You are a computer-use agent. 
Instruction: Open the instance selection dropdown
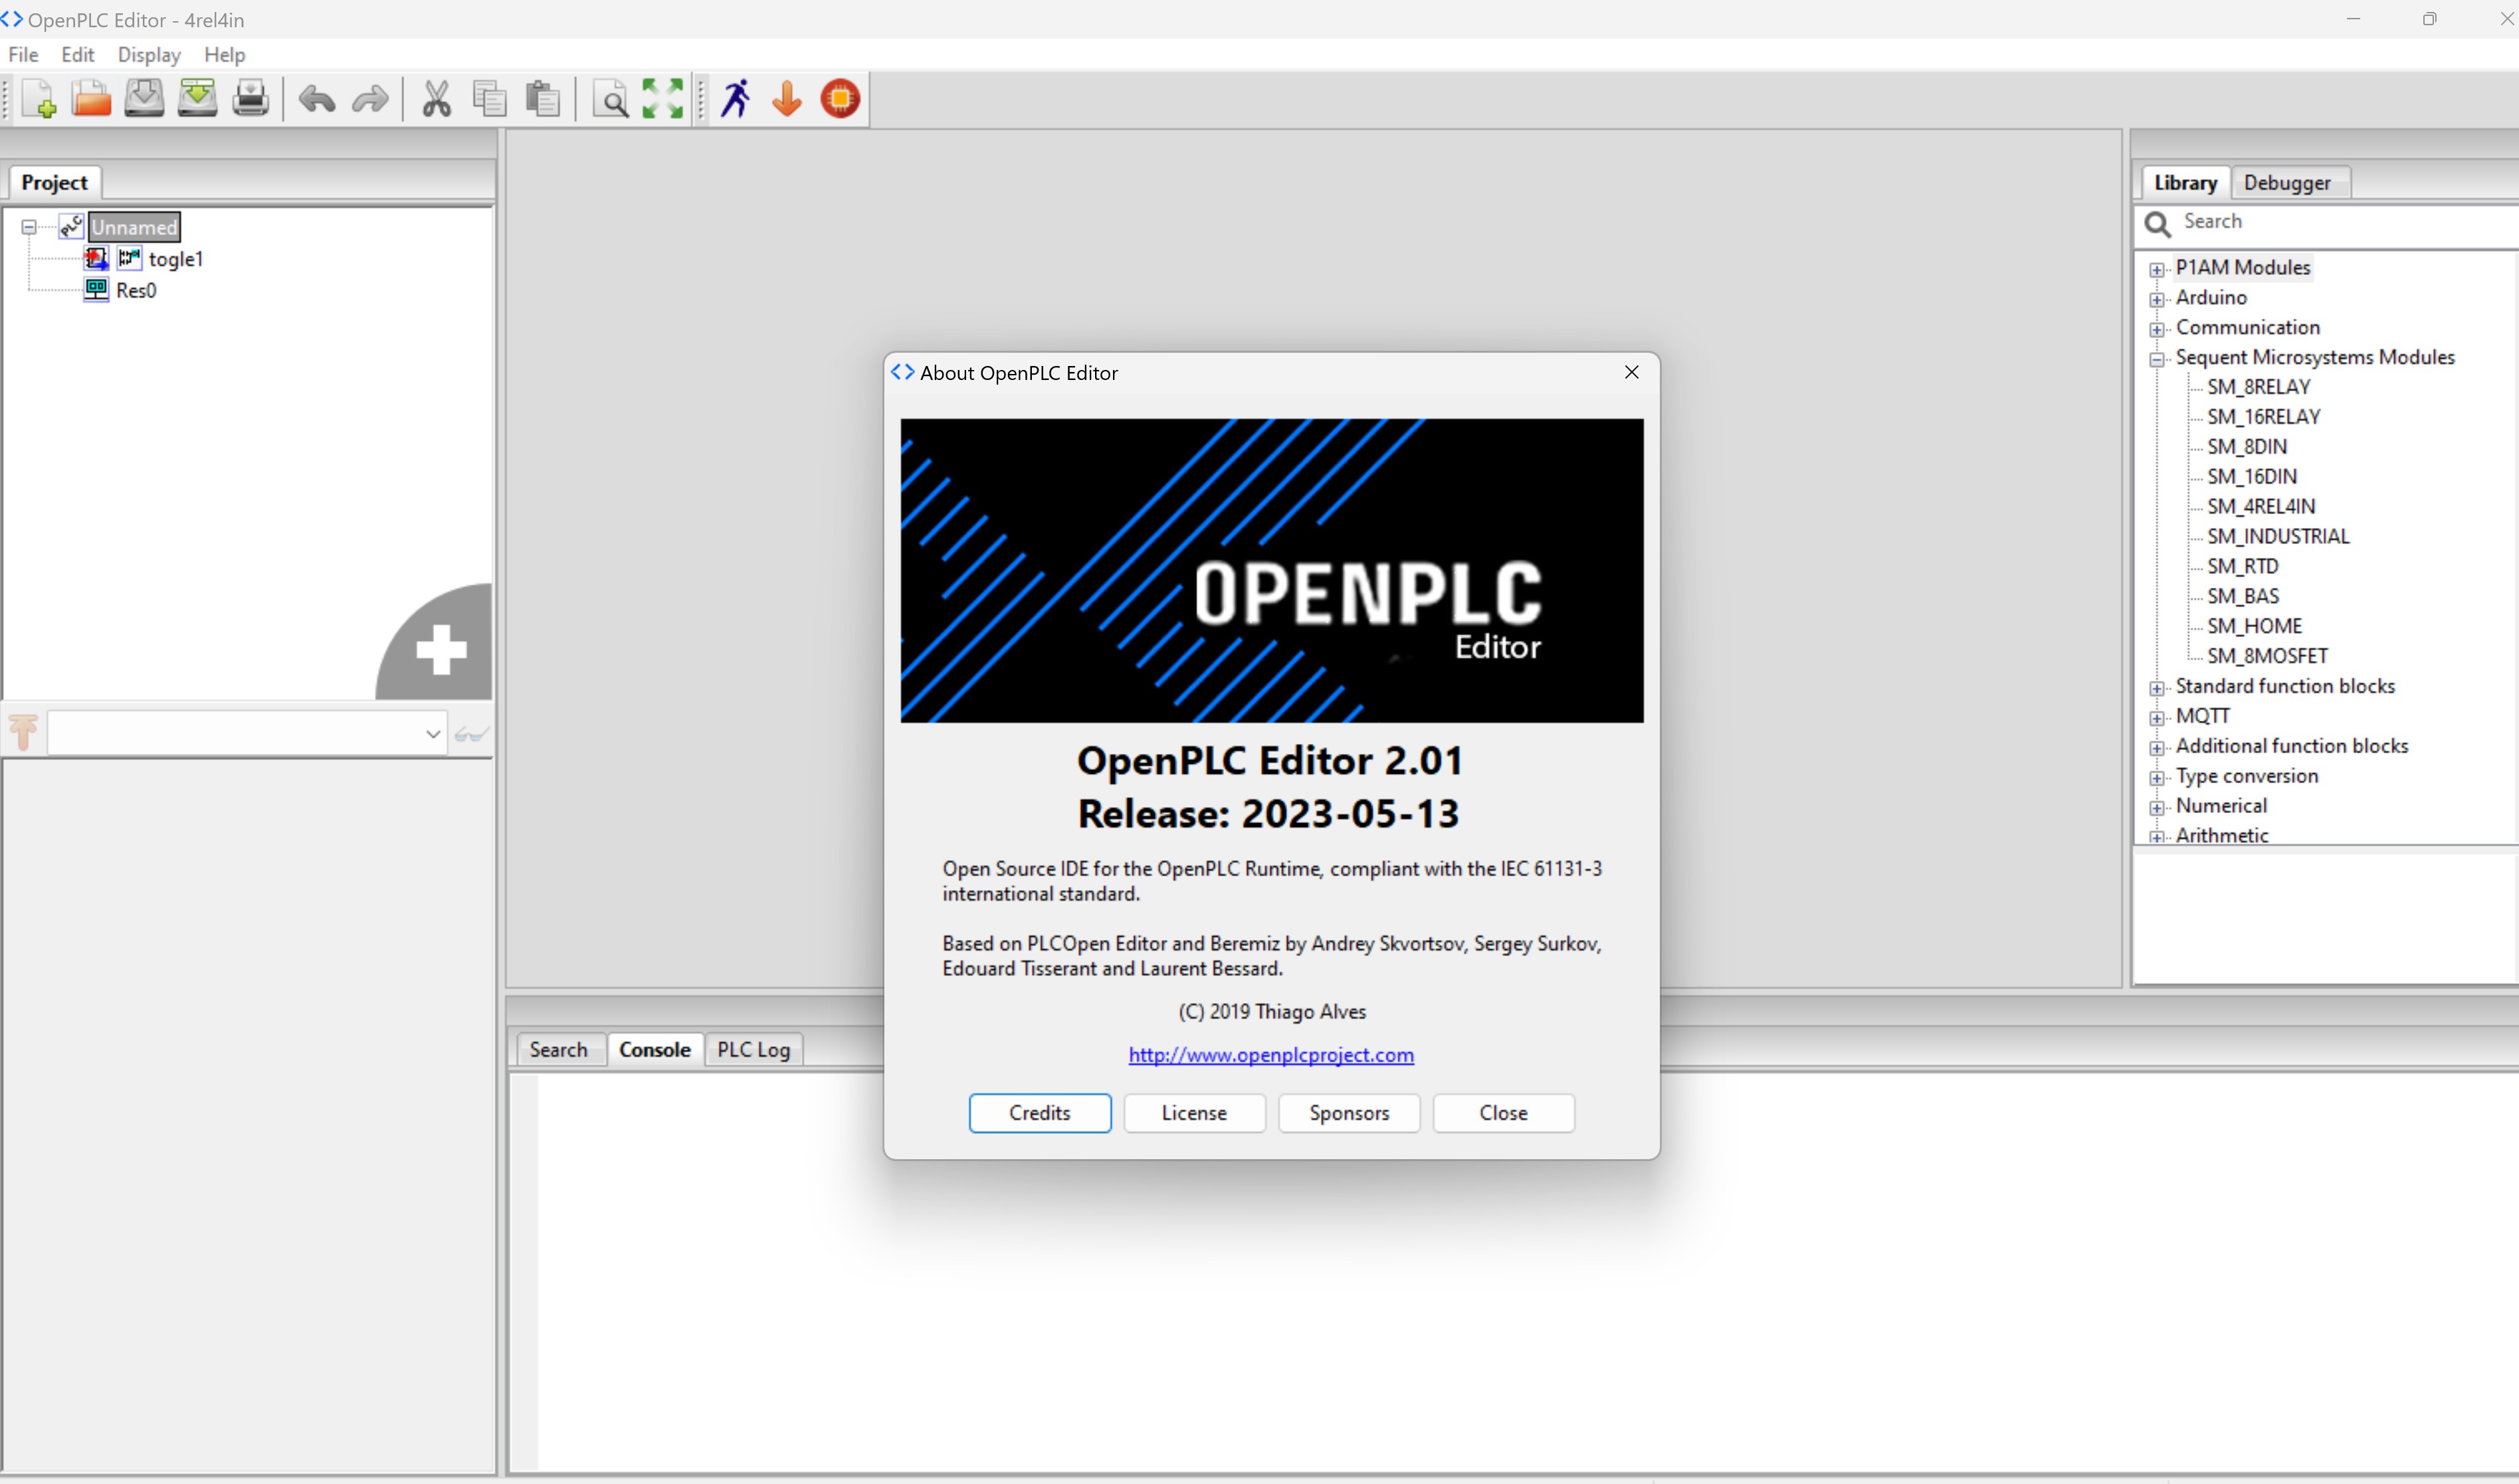433,734
